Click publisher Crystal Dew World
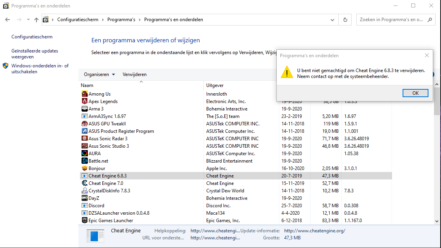 coord(225,191)
